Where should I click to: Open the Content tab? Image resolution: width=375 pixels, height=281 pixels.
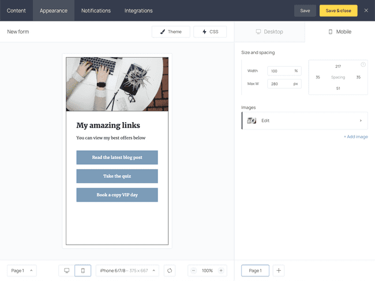coord(16,10)
